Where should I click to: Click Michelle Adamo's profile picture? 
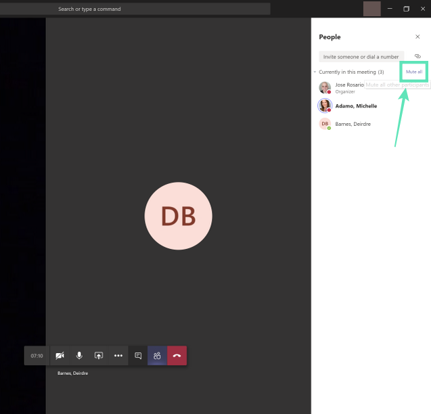[x=325, y=106]
